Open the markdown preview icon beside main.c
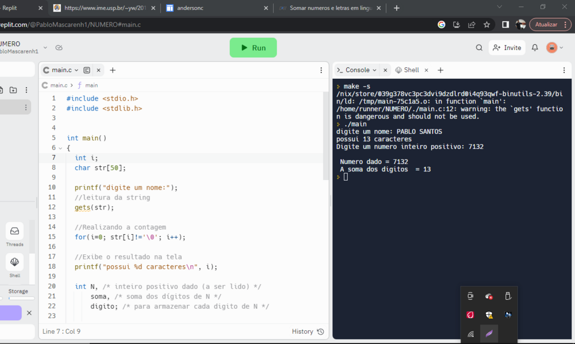This screenshot has width=575, height=344. point(87,70)
